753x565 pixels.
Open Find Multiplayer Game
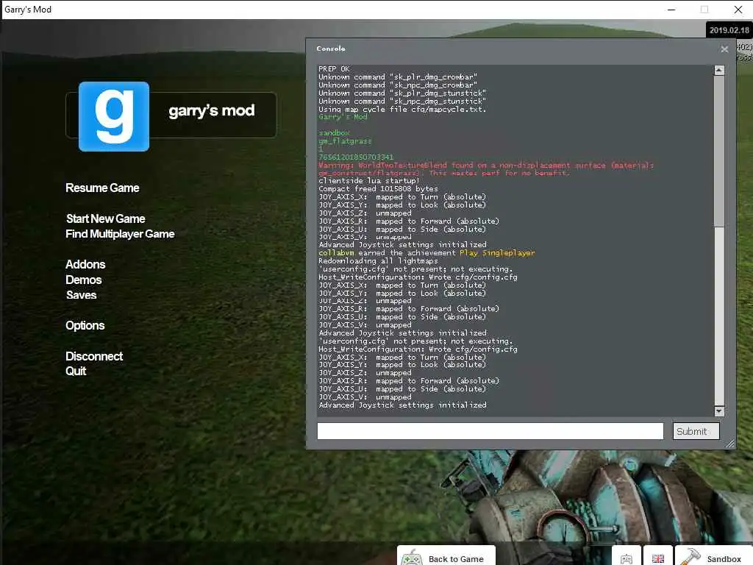pos(120,234)
